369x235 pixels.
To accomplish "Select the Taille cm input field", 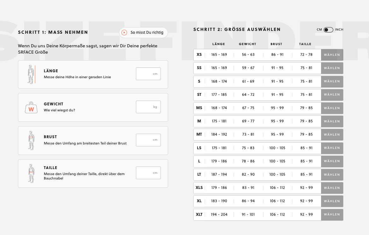I will (148, 173).
